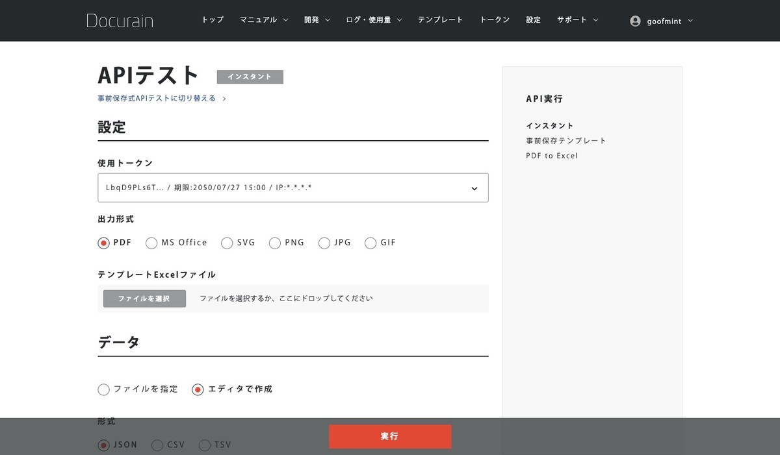Choose ファイルを指定 data option
The image size is (780, 455).
[x=138, y=389]
